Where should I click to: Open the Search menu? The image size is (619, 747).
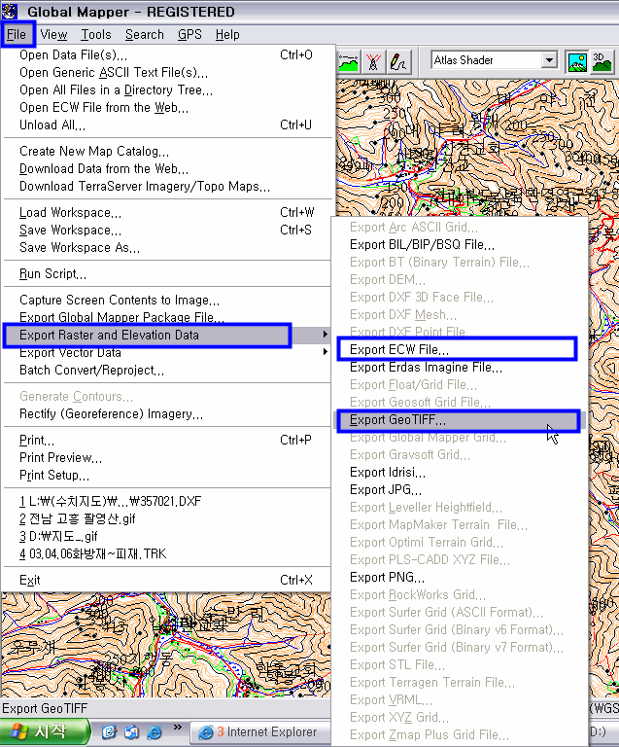(145, 35)
